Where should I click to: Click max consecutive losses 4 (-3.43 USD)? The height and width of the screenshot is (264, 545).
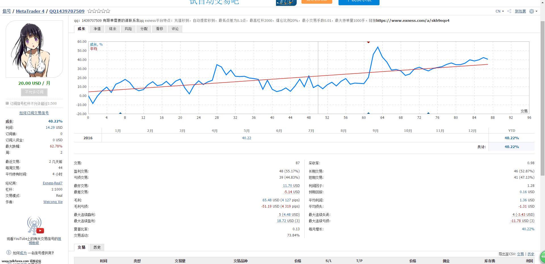523,215
